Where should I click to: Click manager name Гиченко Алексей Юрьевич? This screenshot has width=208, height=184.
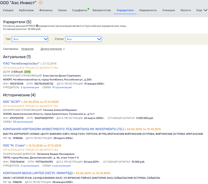tap(60, 110)
